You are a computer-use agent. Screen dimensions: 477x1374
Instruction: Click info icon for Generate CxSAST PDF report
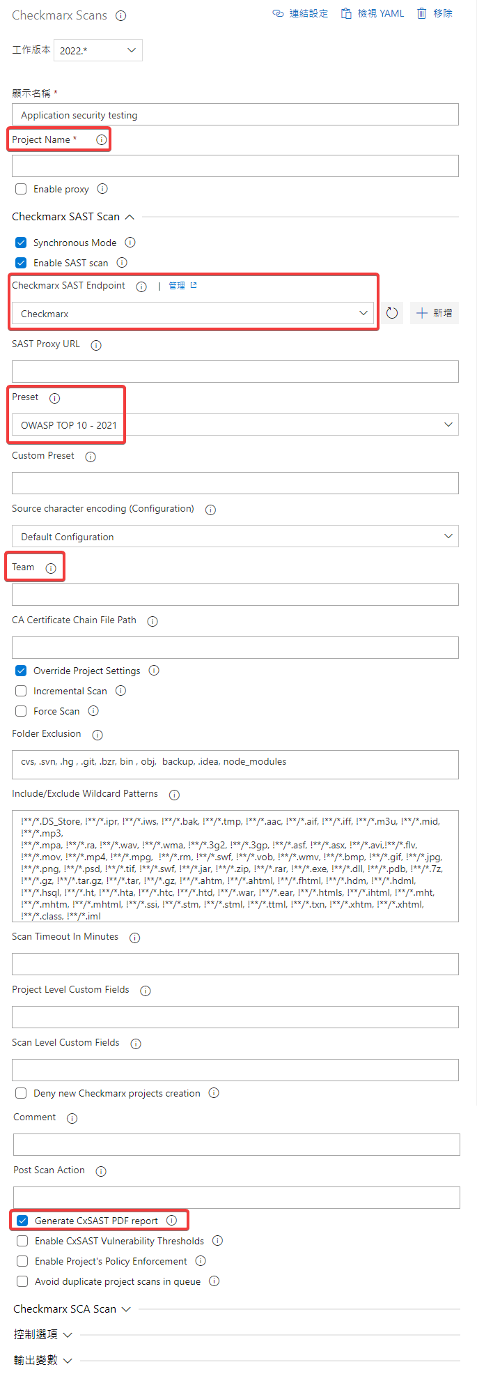coord(172,1221)
